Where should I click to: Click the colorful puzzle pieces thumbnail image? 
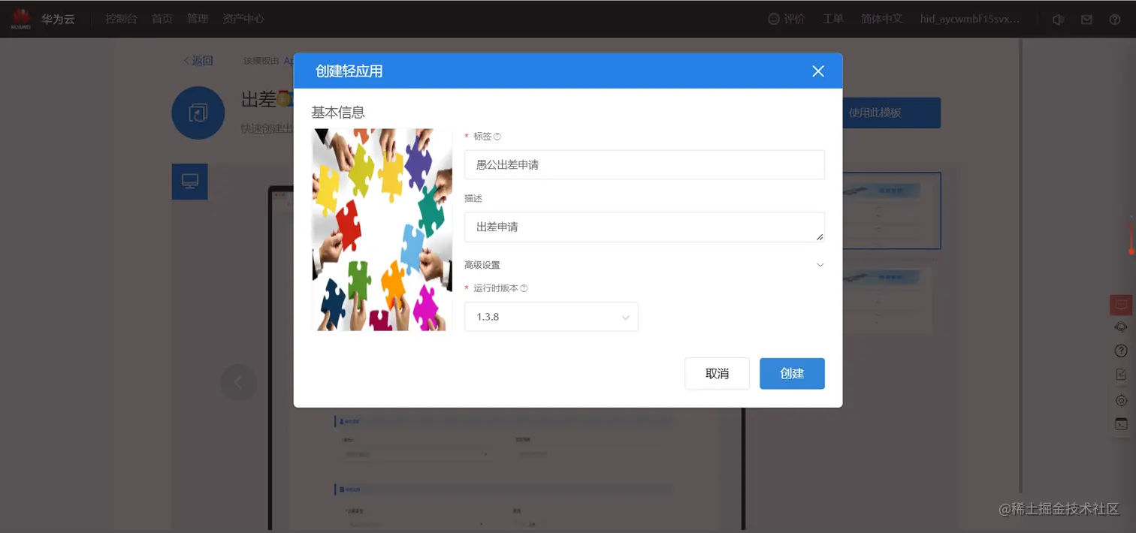[x=382, y=229]
